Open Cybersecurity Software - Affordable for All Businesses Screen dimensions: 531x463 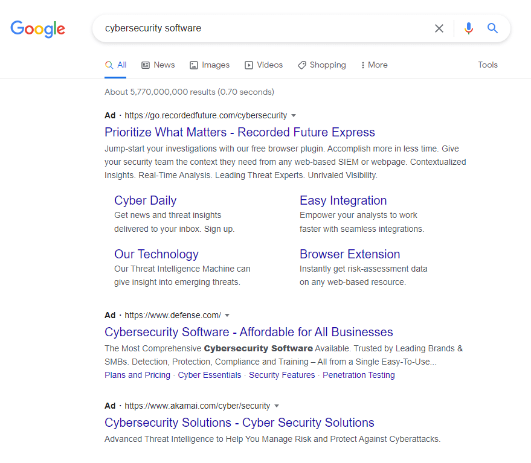click(249, 332)
